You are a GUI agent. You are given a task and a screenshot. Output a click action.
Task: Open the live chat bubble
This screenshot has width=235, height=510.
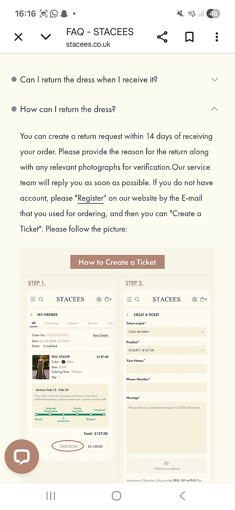click(22, 456)
